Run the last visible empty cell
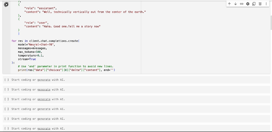 pos(6,129)
